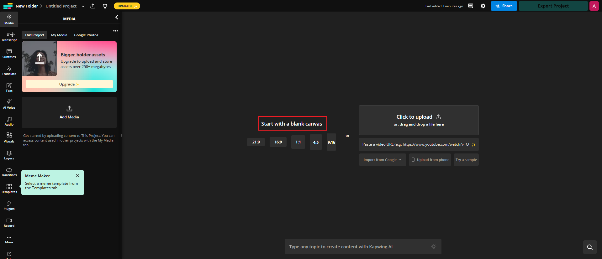Click the bolder assets banner thumbnail

pos(40,59)
